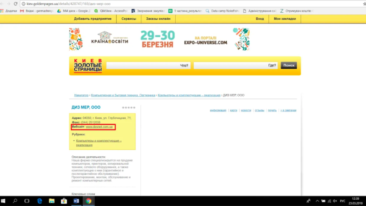The image size is (366, 206).
Task: Open File Explorer from the taskbar
Action: (52, 201)
